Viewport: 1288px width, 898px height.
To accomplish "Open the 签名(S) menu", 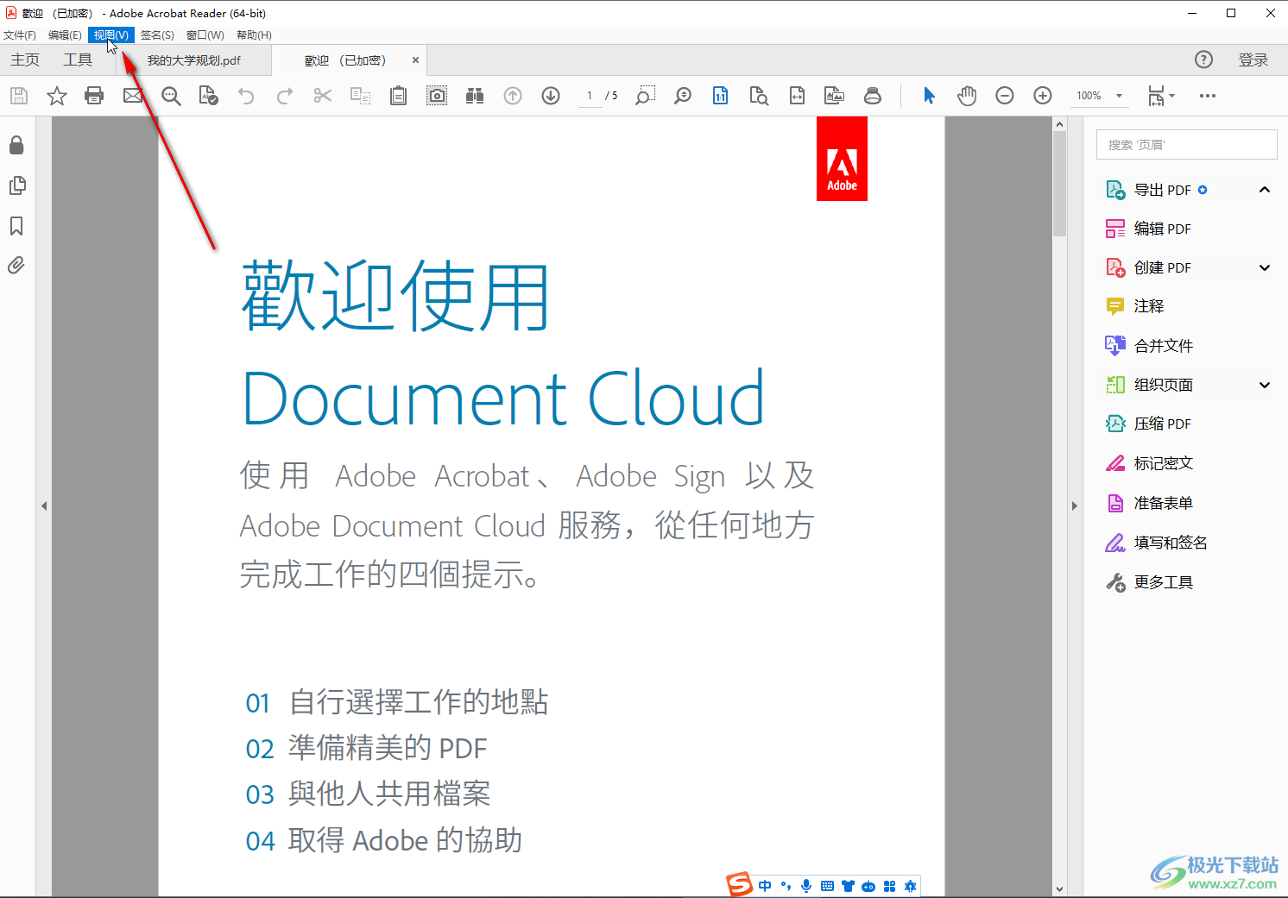I will tap(157, 35).
